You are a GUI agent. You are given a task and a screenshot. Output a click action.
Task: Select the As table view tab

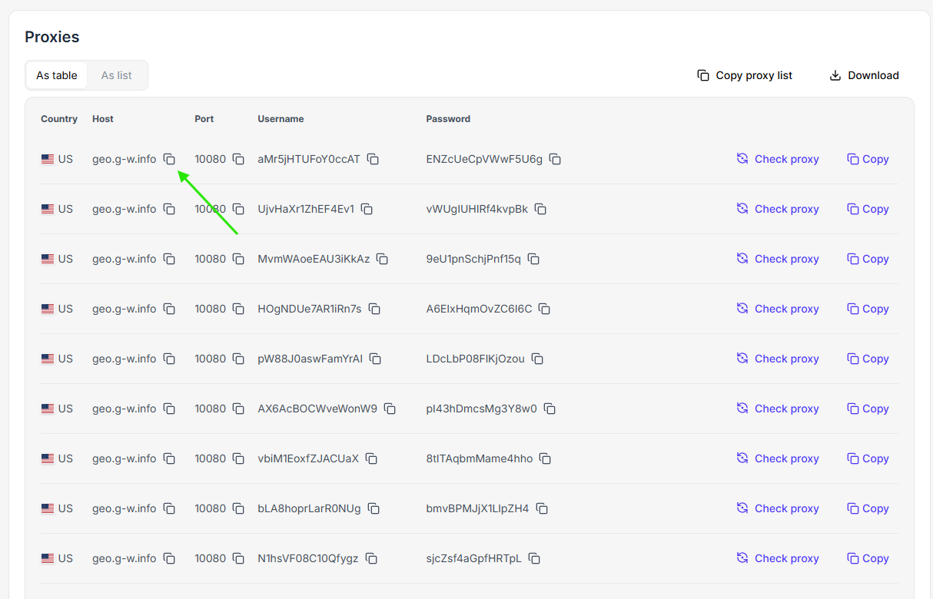click(x=57, y=75)
